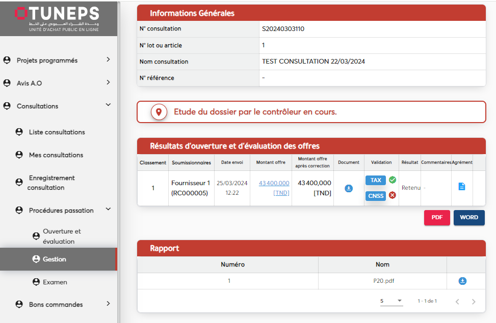
Task: Open the Agrément file icon
Action: pyautogui.click(x=461, y=187)
